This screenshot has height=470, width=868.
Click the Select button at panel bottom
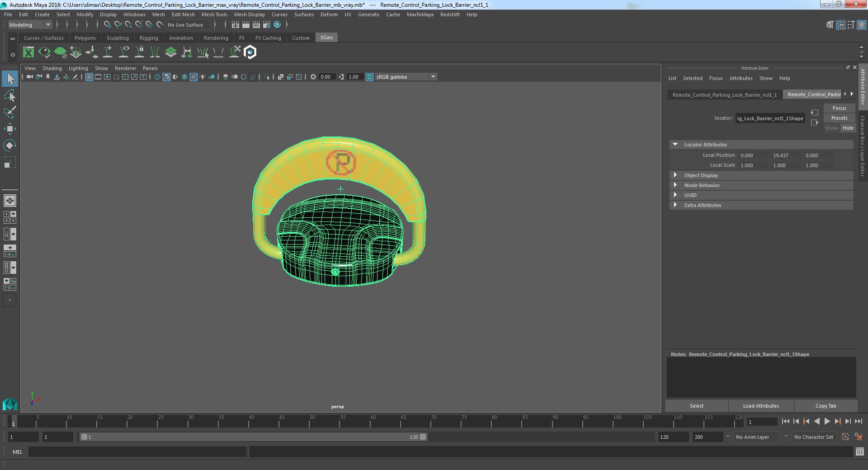pyautogui.click(x=696, y=406)
